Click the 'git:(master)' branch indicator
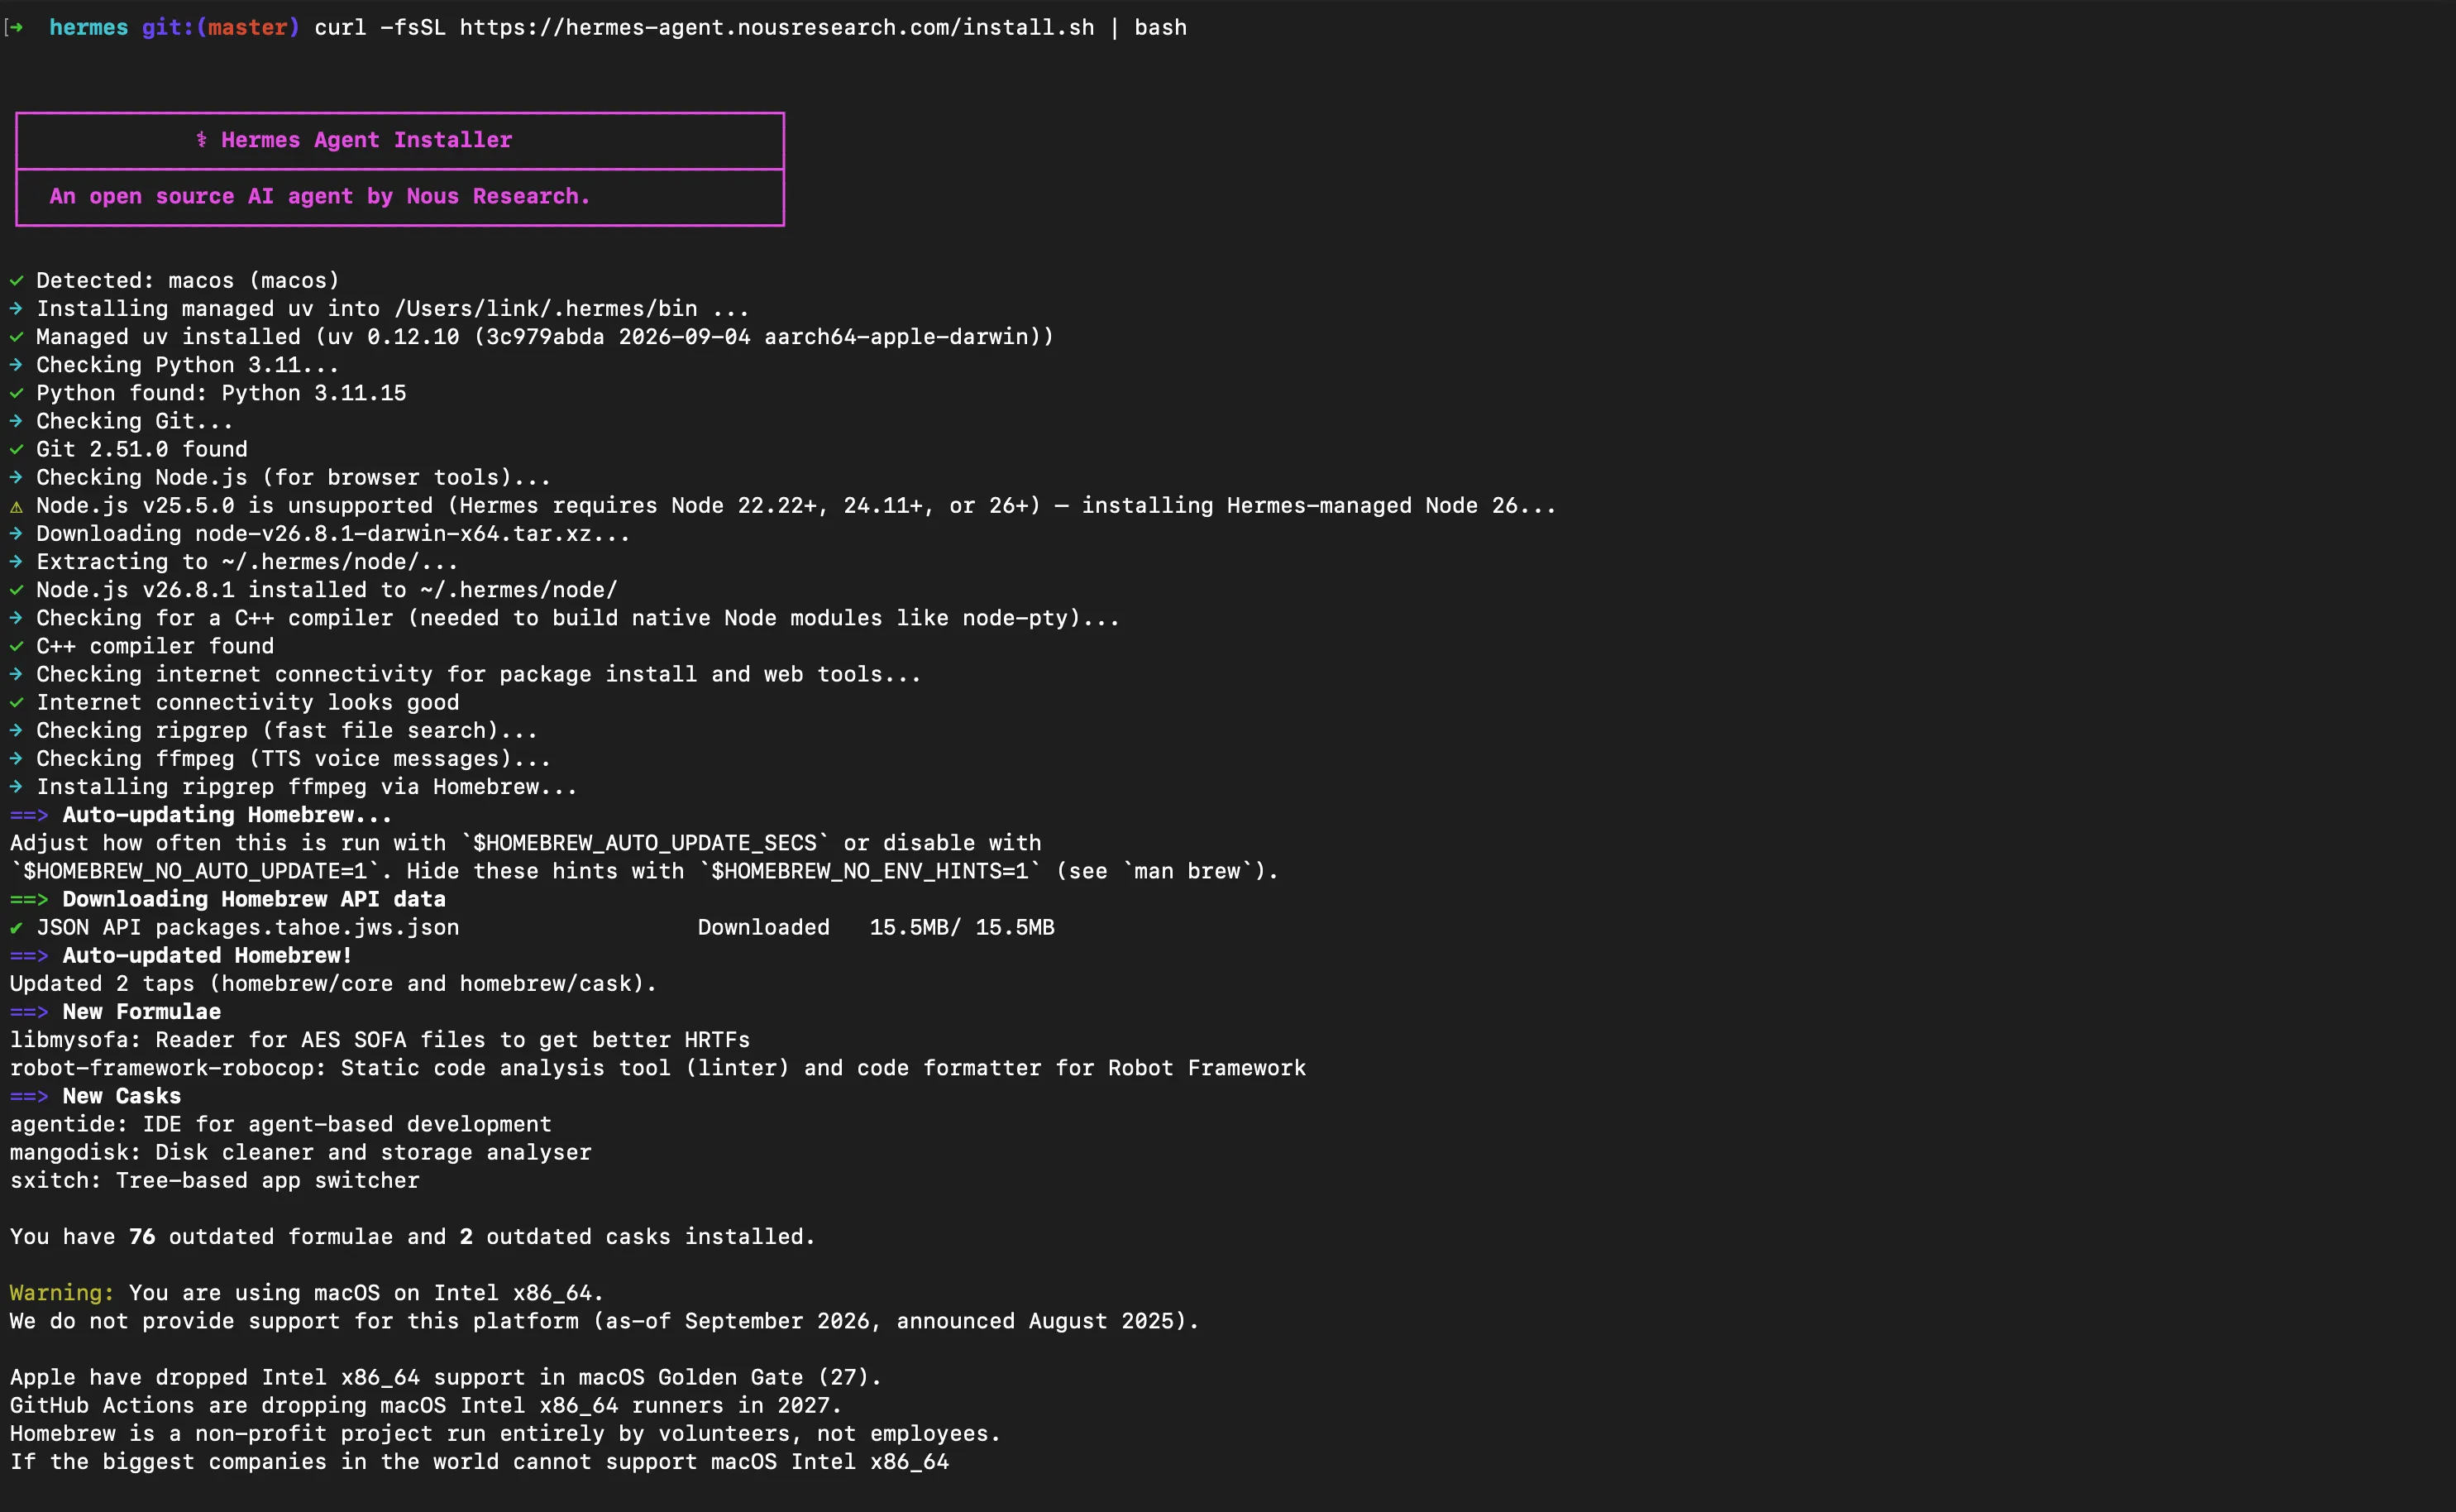Image resolution: width=2456 pixels, height=1512 pixels. click(220, 27)
